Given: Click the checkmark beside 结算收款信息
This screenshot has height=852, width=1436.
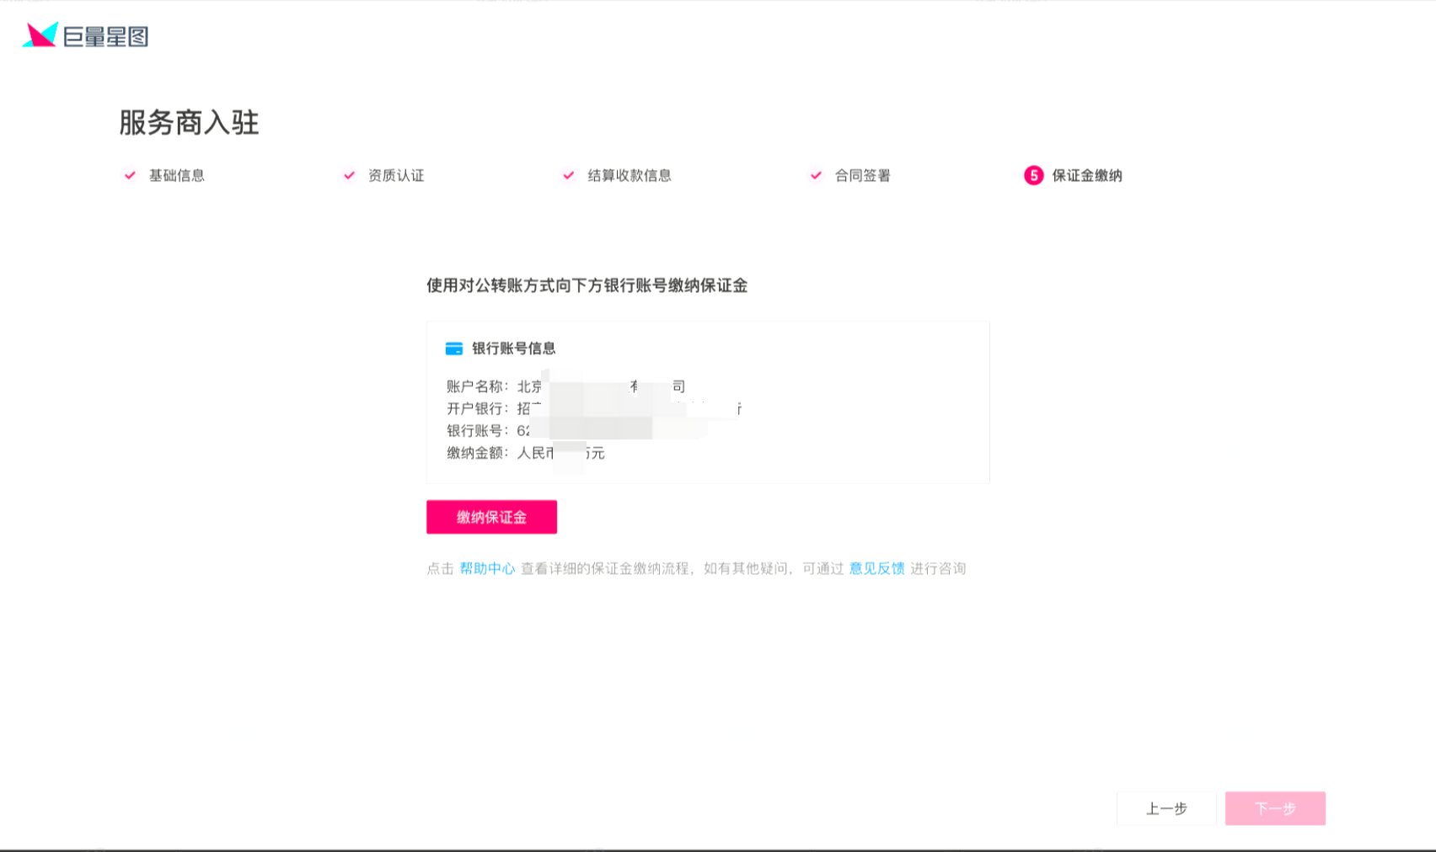Looking at the screenshot, I should pos(569,175).
